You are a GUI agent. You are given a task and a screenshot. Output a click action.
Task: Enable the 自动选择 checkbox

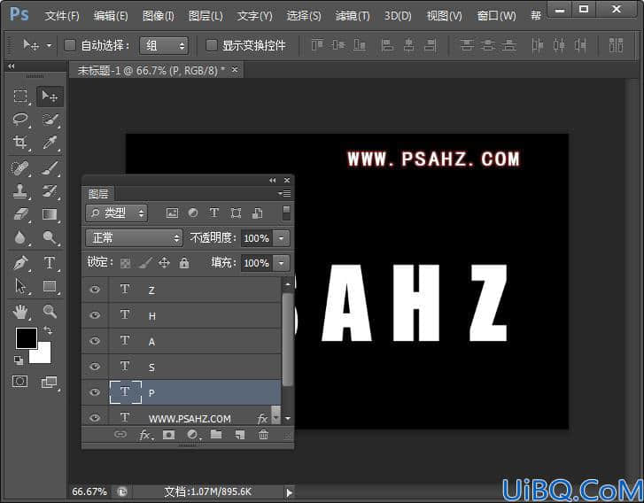point(70,45)
